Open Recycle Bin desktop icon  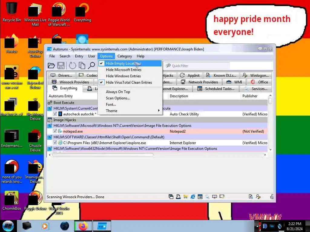(12, 11)
